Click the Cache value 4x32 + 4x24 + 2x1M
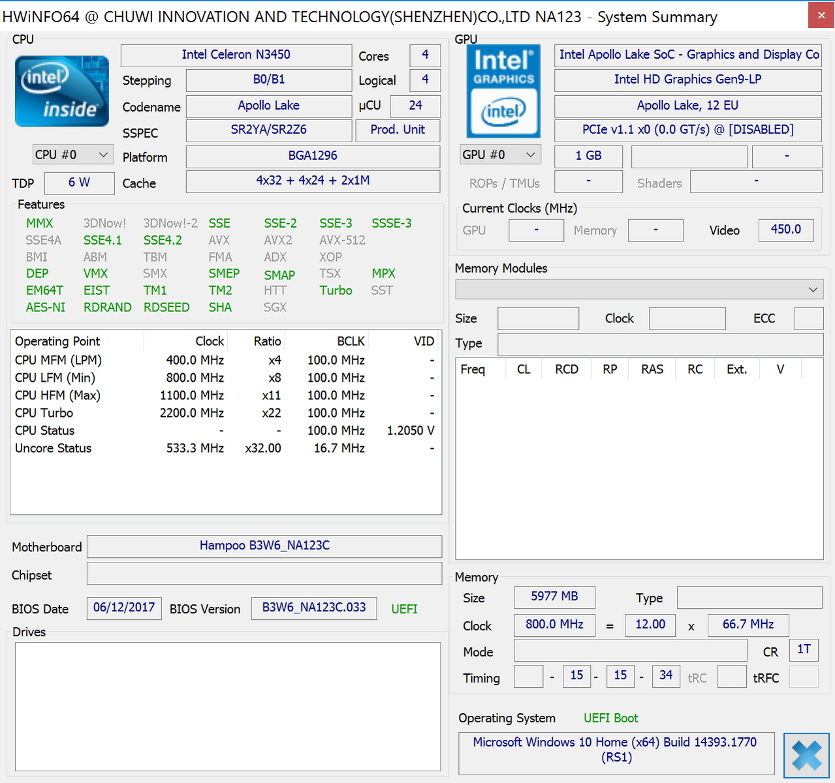The width and height of the screenshot is (835, 783). pos(313,181)
